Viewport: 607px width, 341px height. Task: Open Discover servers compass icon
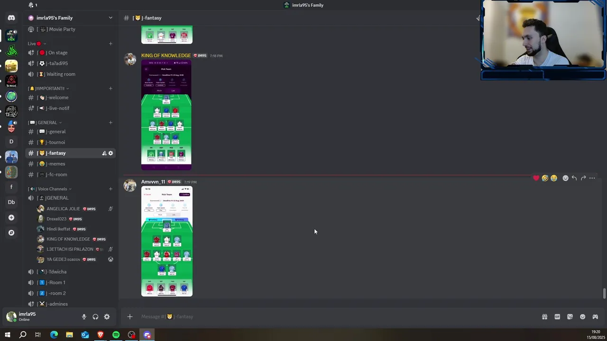(x=11, y=233)
